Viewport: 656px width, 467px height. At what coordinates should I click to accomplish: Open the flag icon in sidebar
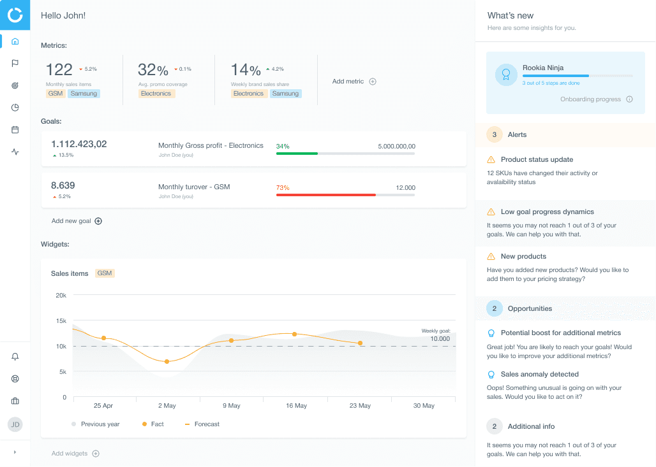(x=15, y=64)
